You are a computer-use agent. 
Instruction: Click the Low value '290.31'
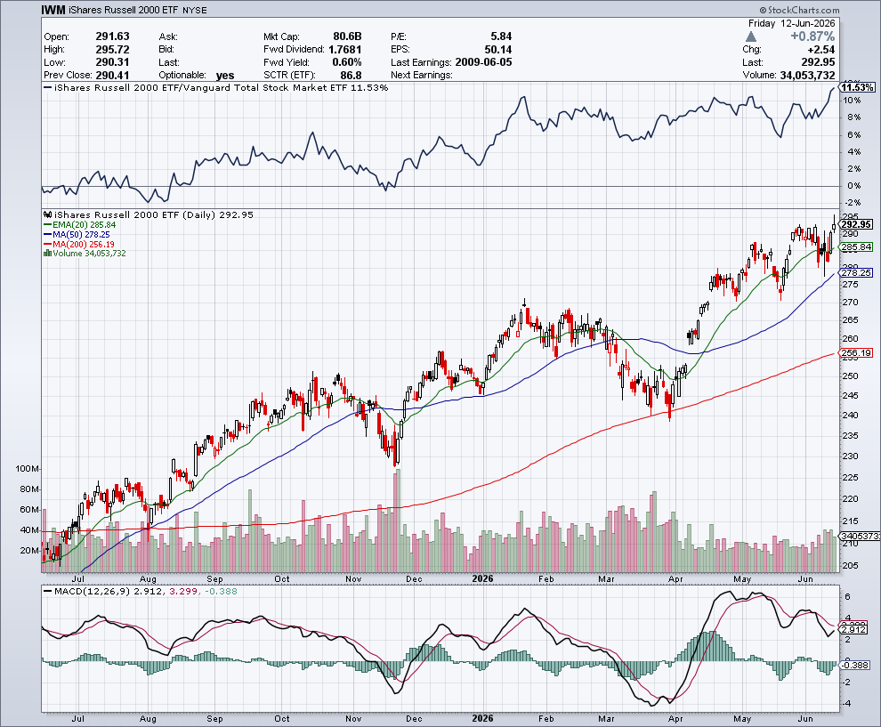click(112, 62)
